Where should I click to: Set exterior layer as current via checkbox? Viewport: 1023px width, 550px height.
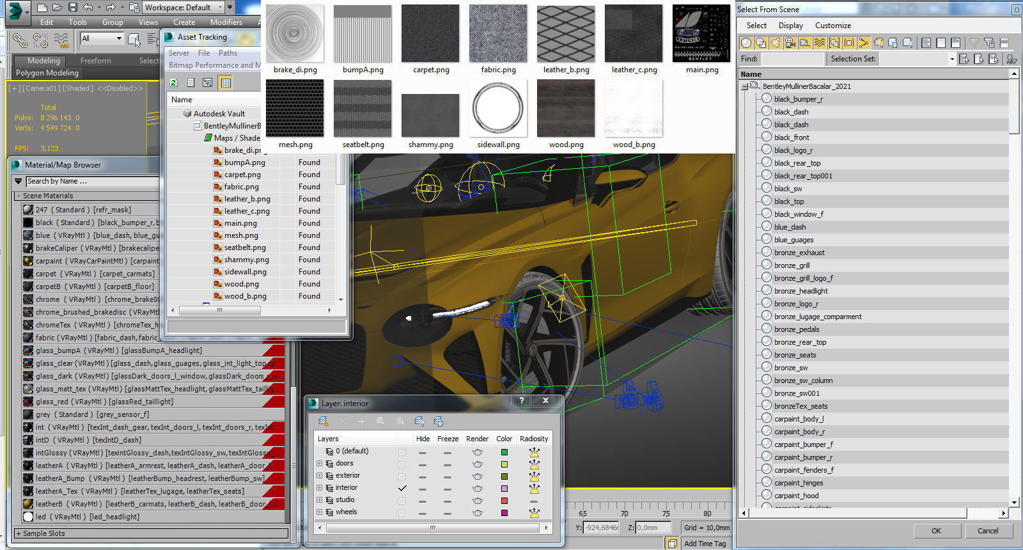(402, 476)
